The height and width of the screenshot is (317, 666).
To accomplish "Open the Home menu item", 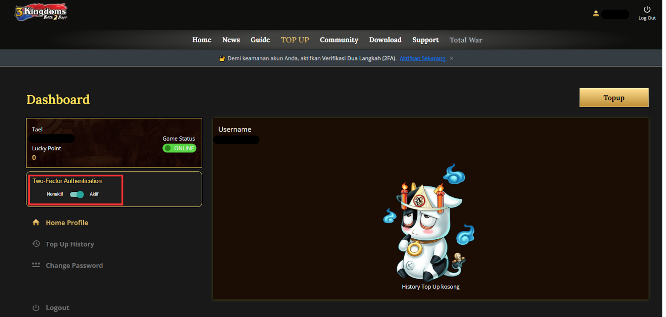I will point(202,40).
